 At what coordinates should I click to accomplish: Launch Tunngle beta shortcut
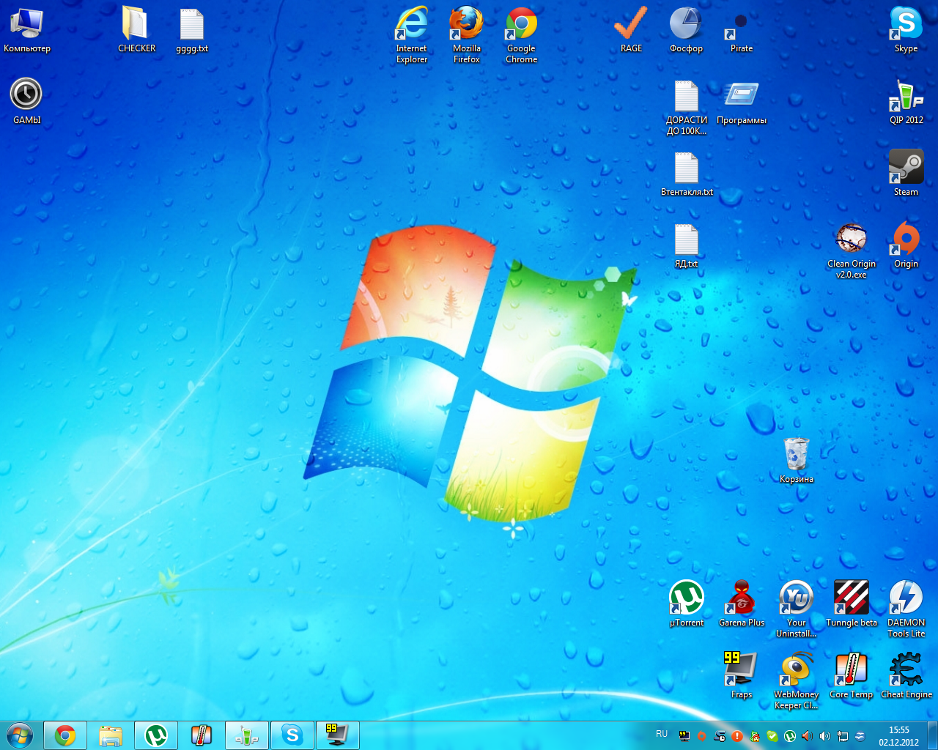(x=852, y=604)
